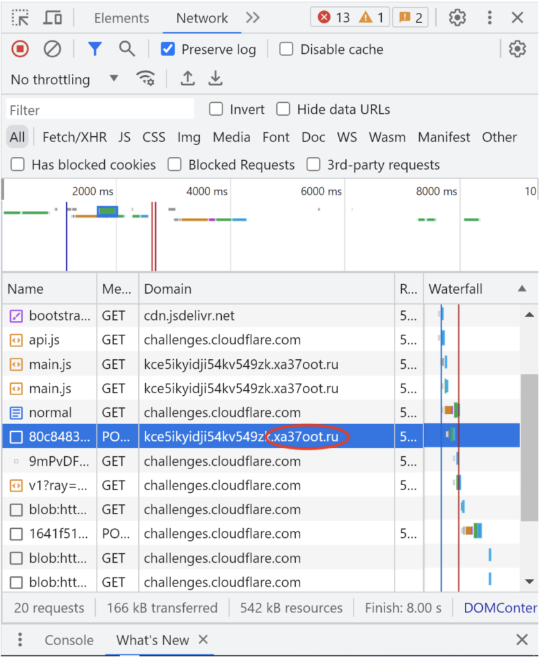Toggle the device toolbar icon

(x=52, y=17)
